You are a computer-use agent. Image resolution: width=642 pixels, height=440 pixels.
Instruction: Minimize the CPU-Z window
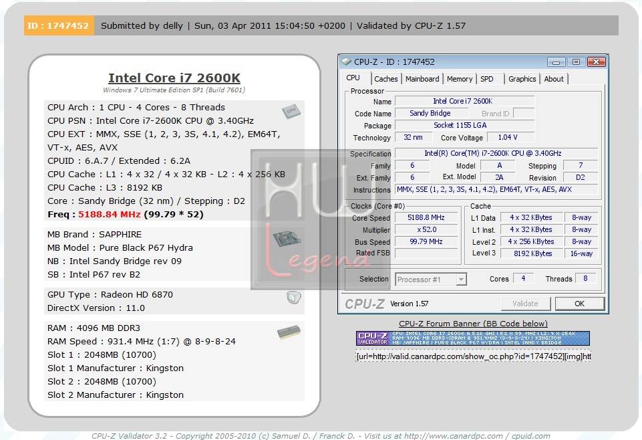(x=556, y=62)
